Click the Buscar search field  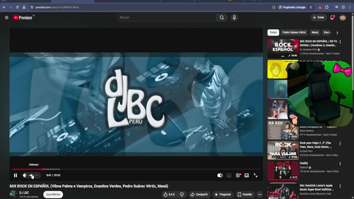click(166, 17)
